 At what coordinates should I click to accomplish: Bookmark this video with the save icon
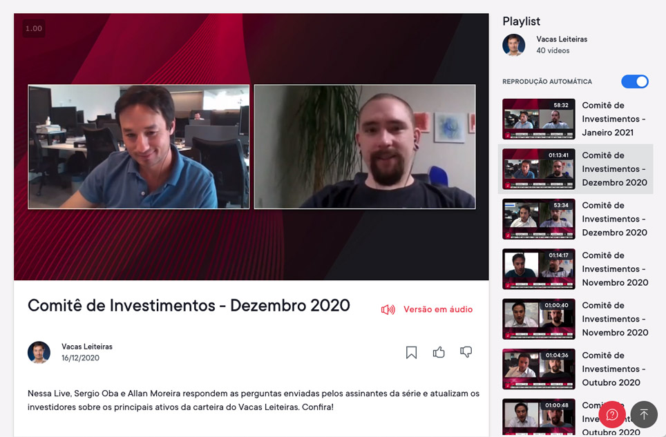point(411,352)
